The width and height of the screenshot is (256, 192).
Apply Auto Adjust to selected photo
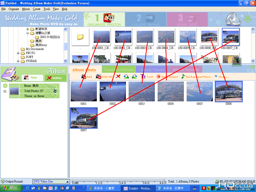[x=167, y=76]
